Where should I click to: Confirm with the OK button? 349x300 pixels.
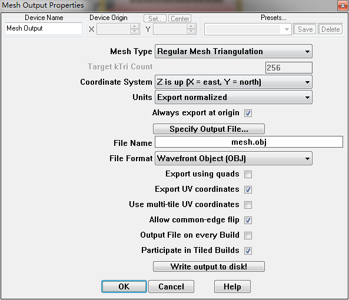click(124, 286)
